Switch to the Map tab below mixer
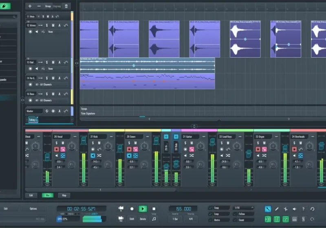Image resolution: width=326 pixels, height=228 pixels. click(64, 195)
